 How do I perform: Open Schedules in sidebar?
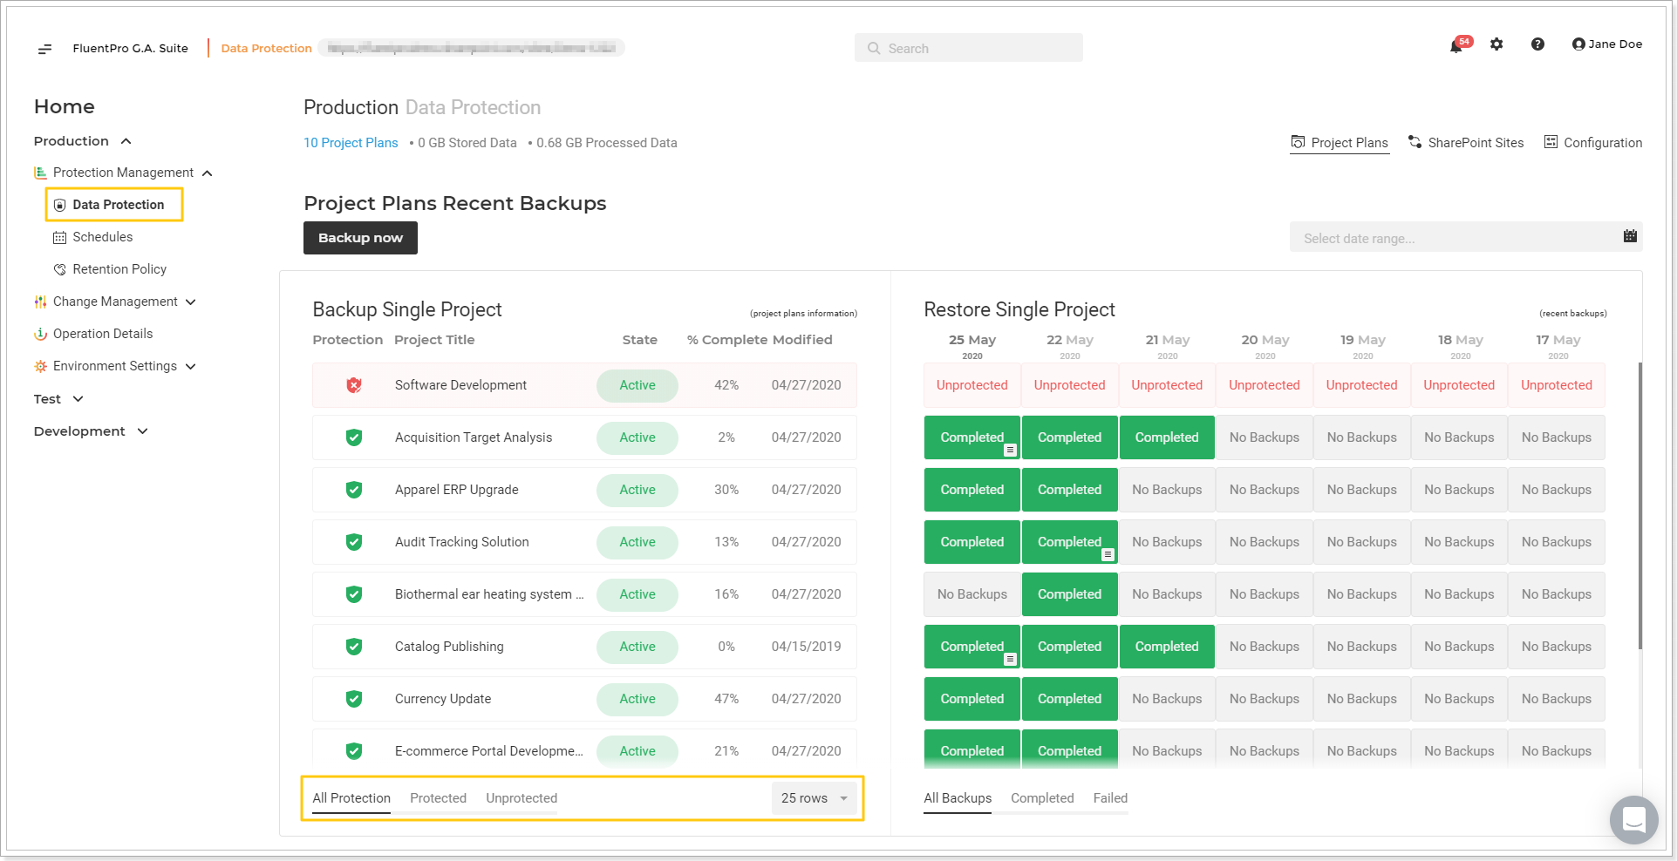tap(102, 237)
